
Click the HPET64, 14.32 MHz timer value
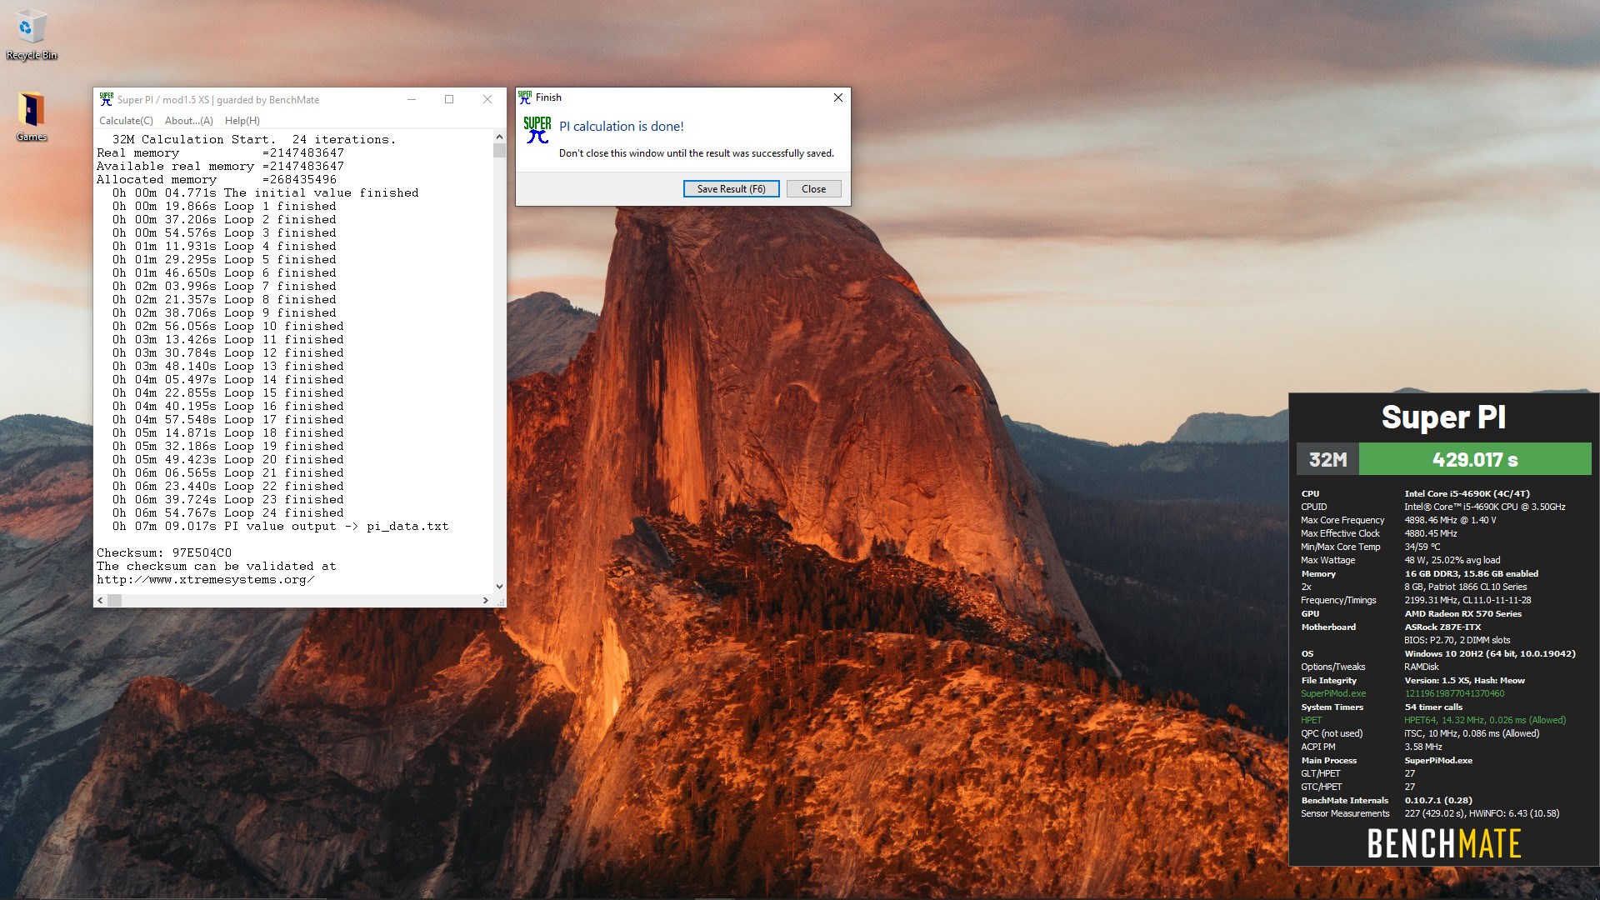tap(1484, 720)
